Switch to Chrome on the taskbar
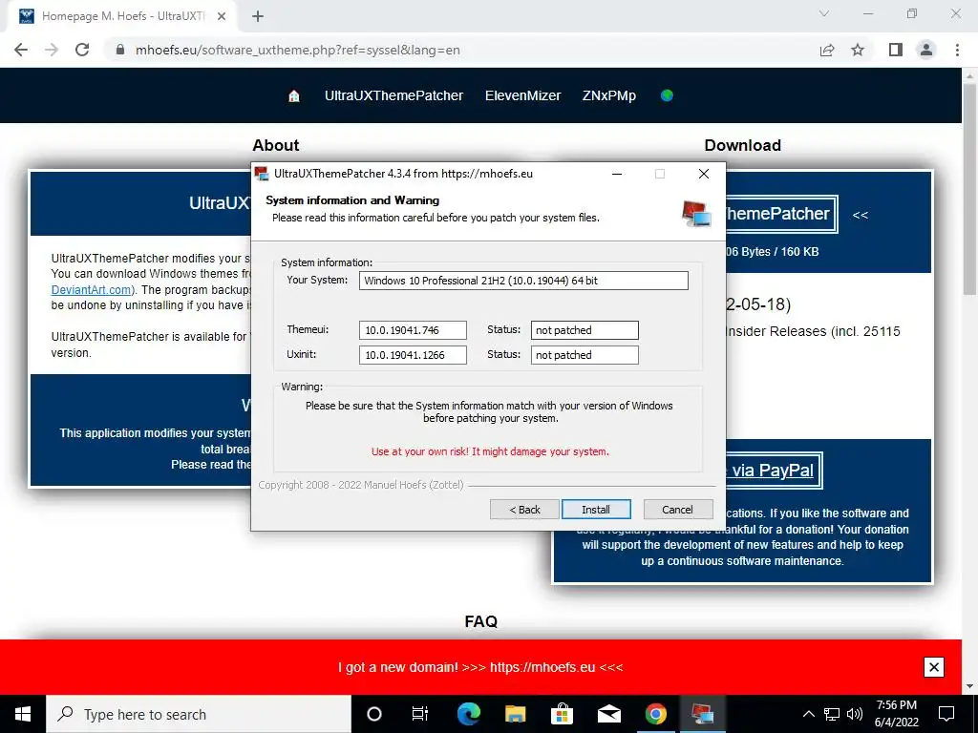This screenshot has width=978, height=733. pos(655,714)
